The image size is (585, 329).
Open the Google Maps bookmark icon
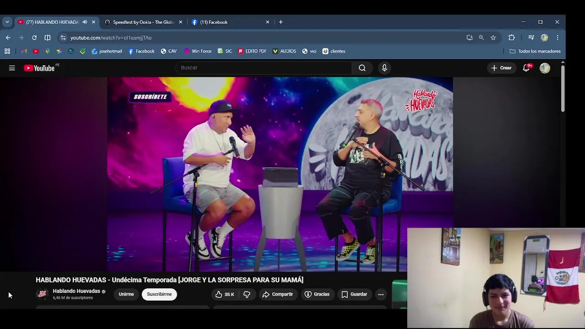point(47,51)
